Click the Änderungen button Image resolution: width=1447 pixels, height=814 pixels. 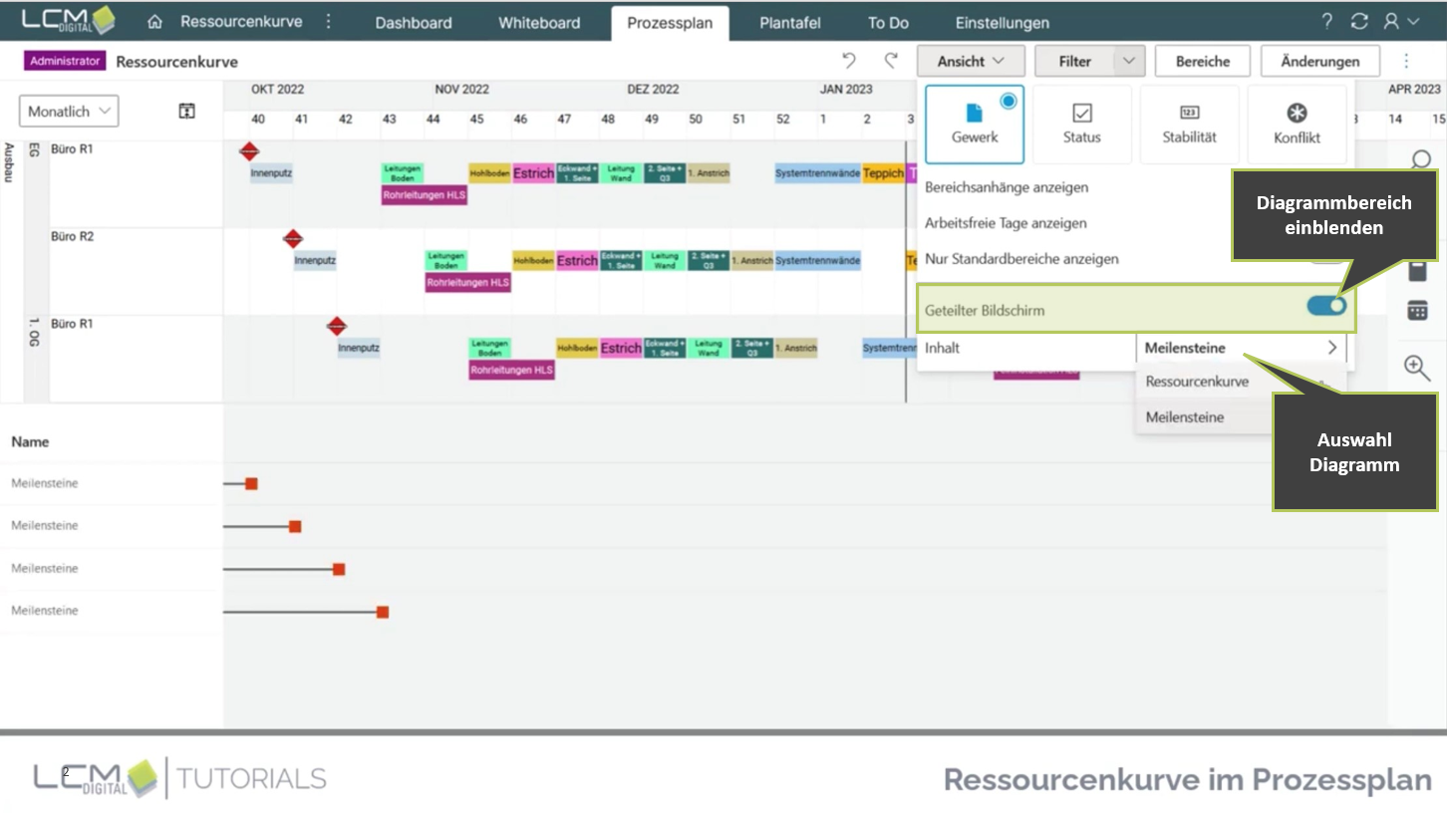1320,61
